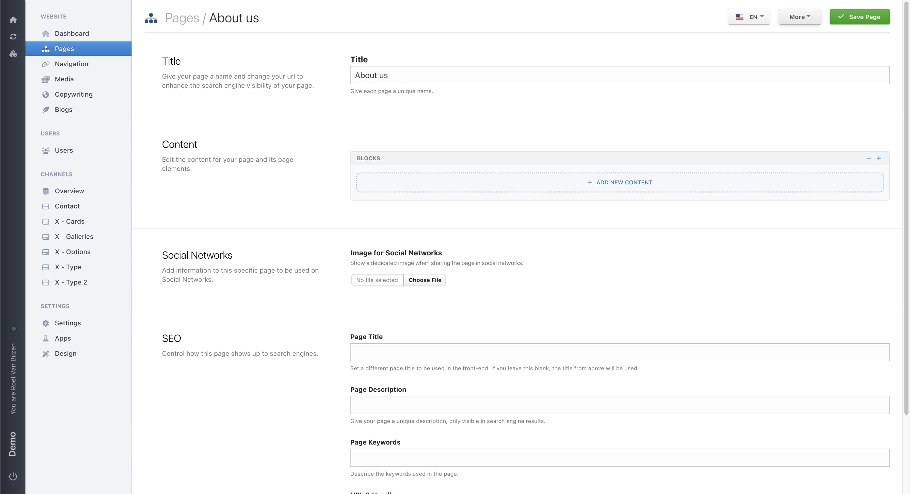
Task: Click the green Save Page button
Action: pos(860,16)
